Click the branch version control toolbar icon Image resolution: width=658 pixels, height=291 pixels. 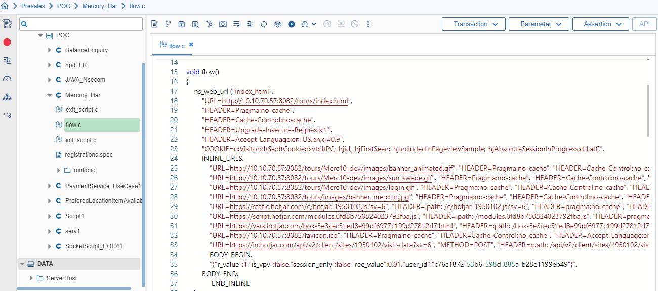(168, 24)
